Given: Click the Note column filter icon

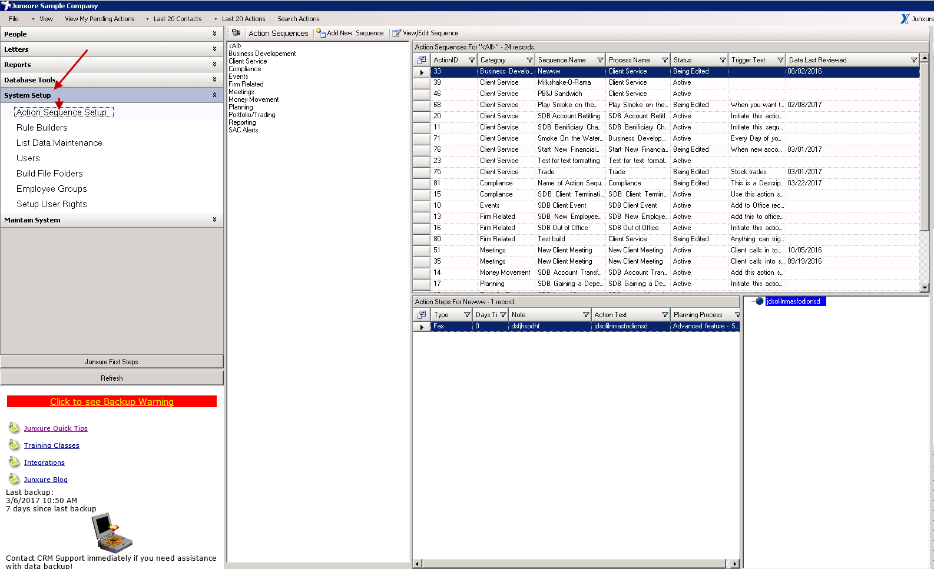Looking at the screenshot, I should click(x=586, y=315).
